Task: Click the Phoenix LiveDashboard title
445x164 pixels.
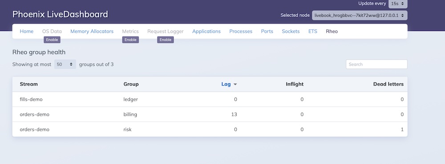Action: click(x=60, y=14)
